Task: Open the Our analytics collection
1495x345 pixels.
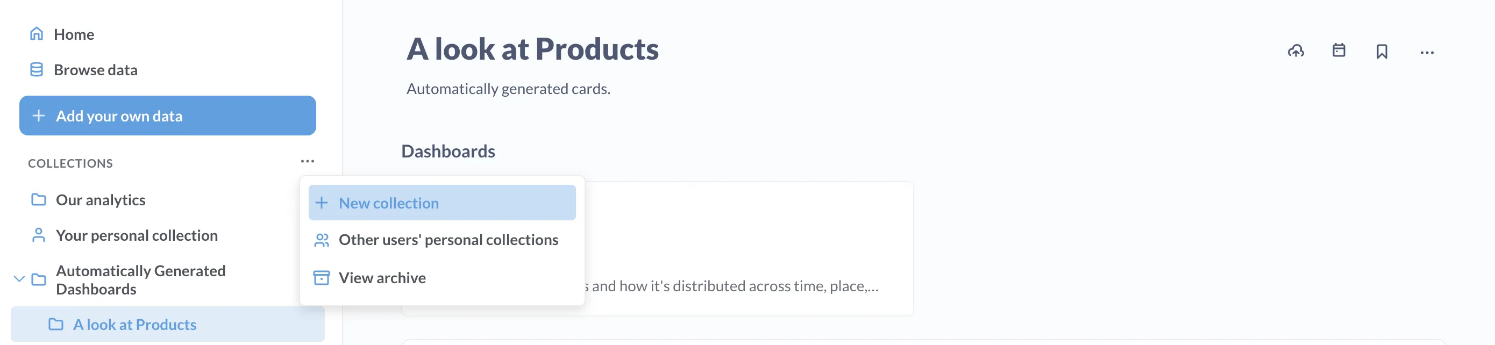Action: [101, 199]
